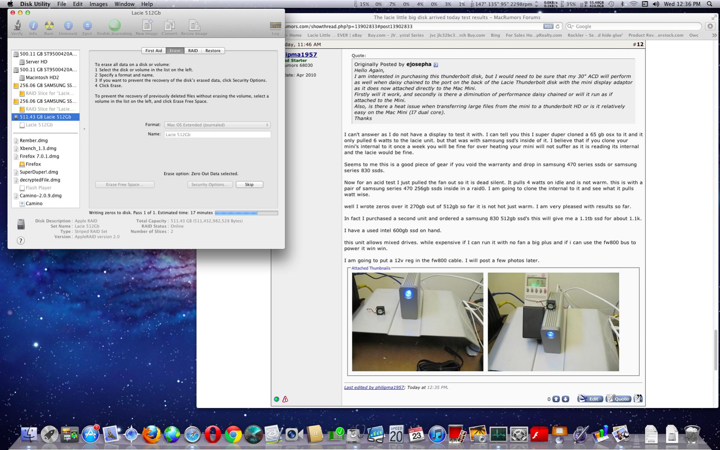Open Finder from the Dock
This screenshot has height=450, width=720.
29,435
